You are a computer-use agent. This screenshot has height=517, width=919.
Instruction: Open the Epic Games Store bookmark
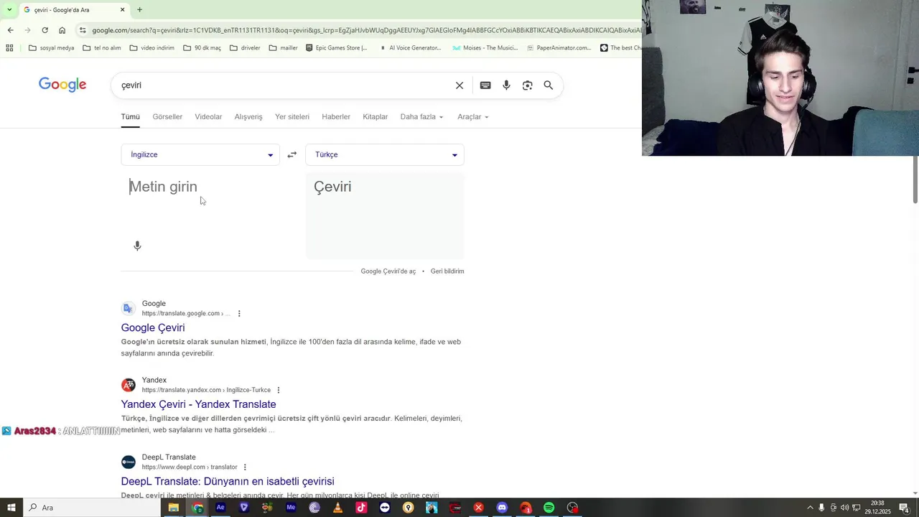[336, 48]
